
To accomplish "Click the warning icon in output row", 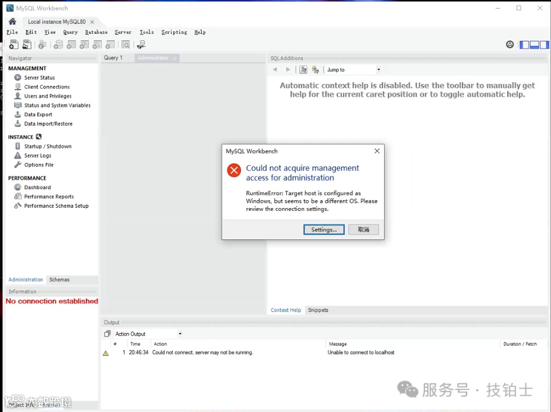I will 106,353.
